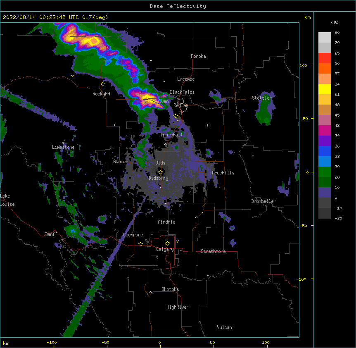356x348 pixels.
Task: Select the yellow diamond marker above the Calgary label
Action: click(x=167, y=243)
